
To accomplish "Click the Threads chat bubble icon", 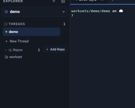I will pyautogui.click(x=6, y=24).
